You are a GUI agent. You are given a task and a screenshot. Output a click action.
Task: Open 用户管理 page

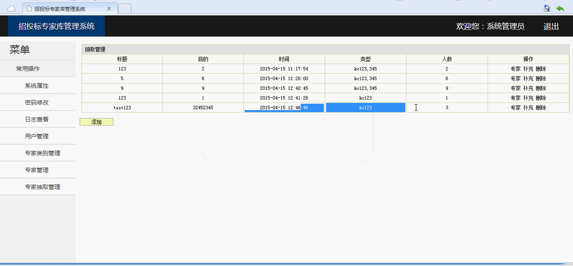tap(38, 136)
